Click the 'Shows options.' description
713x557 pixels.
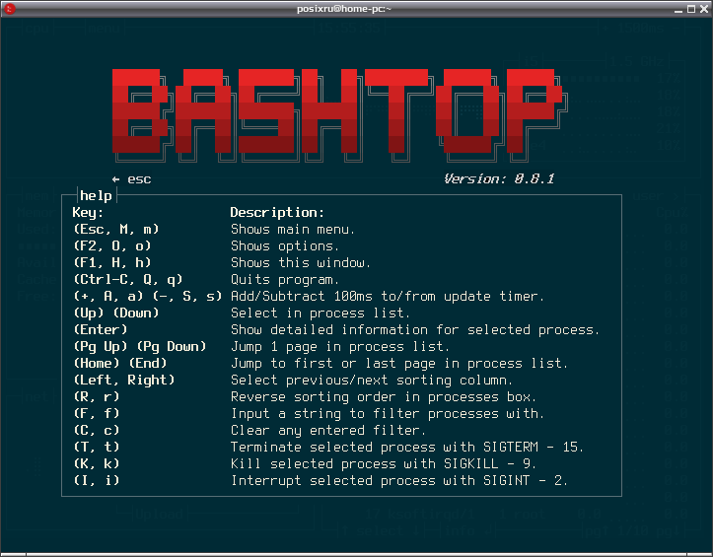285,246
